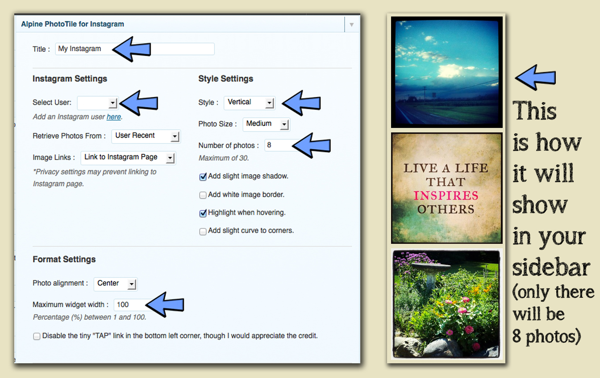Uncheck Highlight when hovering

coord(203,214)
